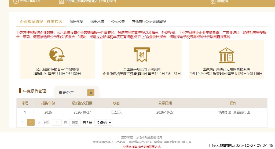This screenshot has height=149, width=275.
Task: Click 查看或打印 for the 2025 report
Action: pyautogui.click(x=241, y=112)
